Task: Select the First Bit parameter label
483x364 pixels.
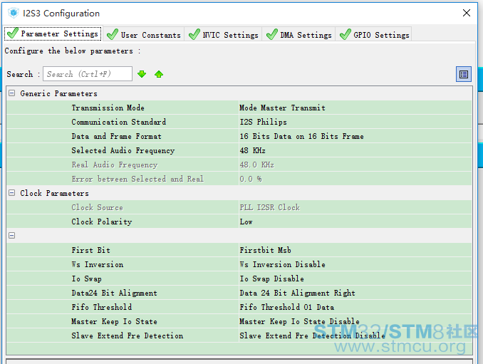Action: click(90, 250)
